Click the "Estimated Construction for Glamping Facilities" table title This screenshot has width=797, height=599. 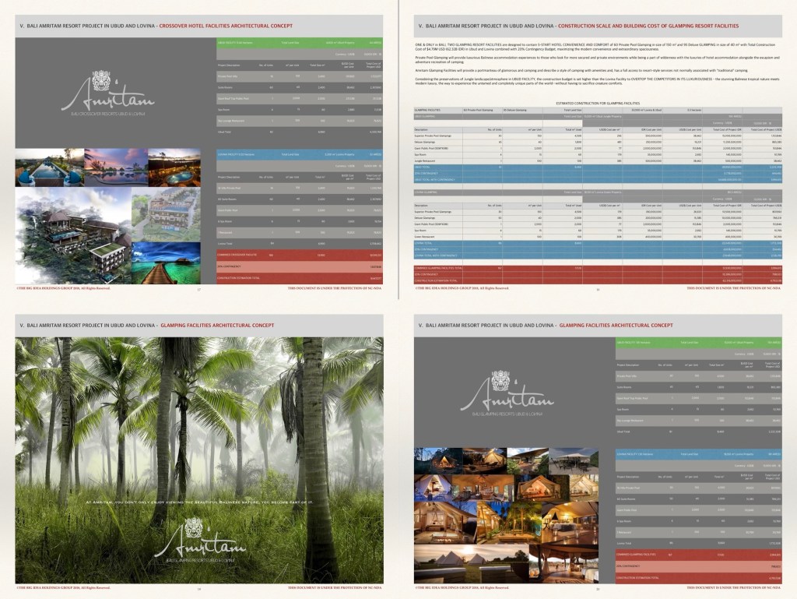(x=598, y=104)
